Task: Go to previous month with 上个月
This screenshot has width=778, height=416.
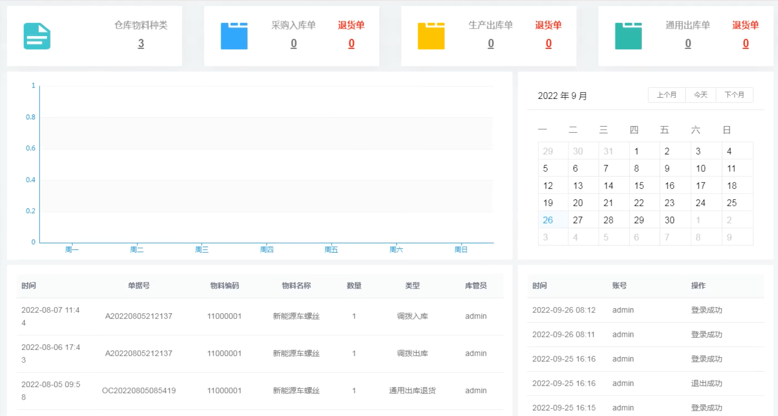Action: click(x=667, y=95)
